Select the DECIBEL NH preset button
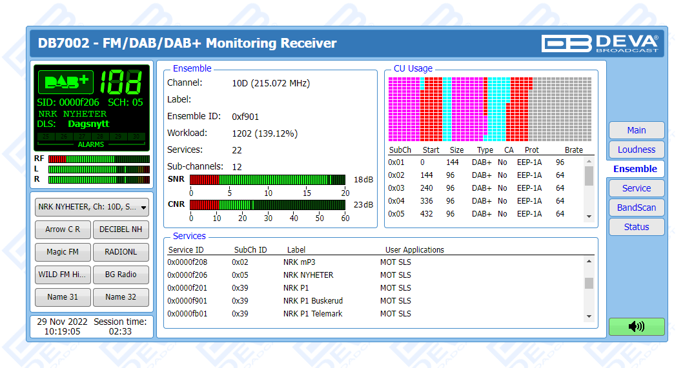Viewport: 694px width, 368px height. click(x=121, y=229)
